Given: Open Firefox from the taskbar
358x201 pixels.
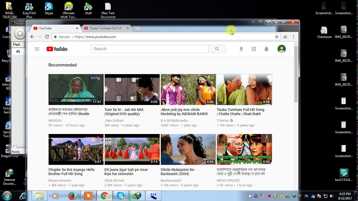Looking at the screenshot, I should (x=72, y=196).
